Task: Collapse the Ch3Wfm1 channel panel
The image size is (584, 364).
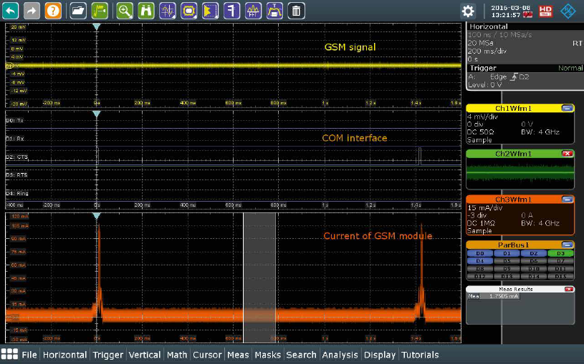Action: click(x=567, y=200)
